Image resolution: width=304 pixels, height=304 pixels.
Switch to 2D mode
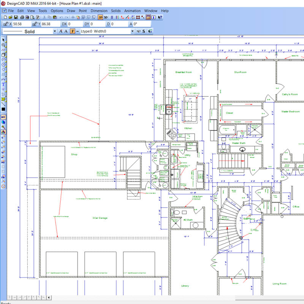coord(100,17)
